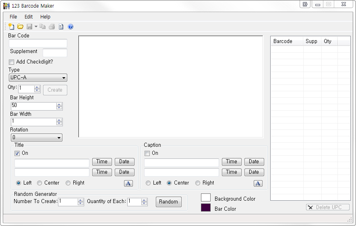Pick the Background Color swatch
Screen dimensions: 356x226
tap(206, 197)
